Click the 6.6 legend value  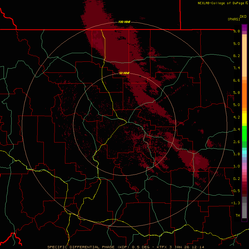(237, 80)
